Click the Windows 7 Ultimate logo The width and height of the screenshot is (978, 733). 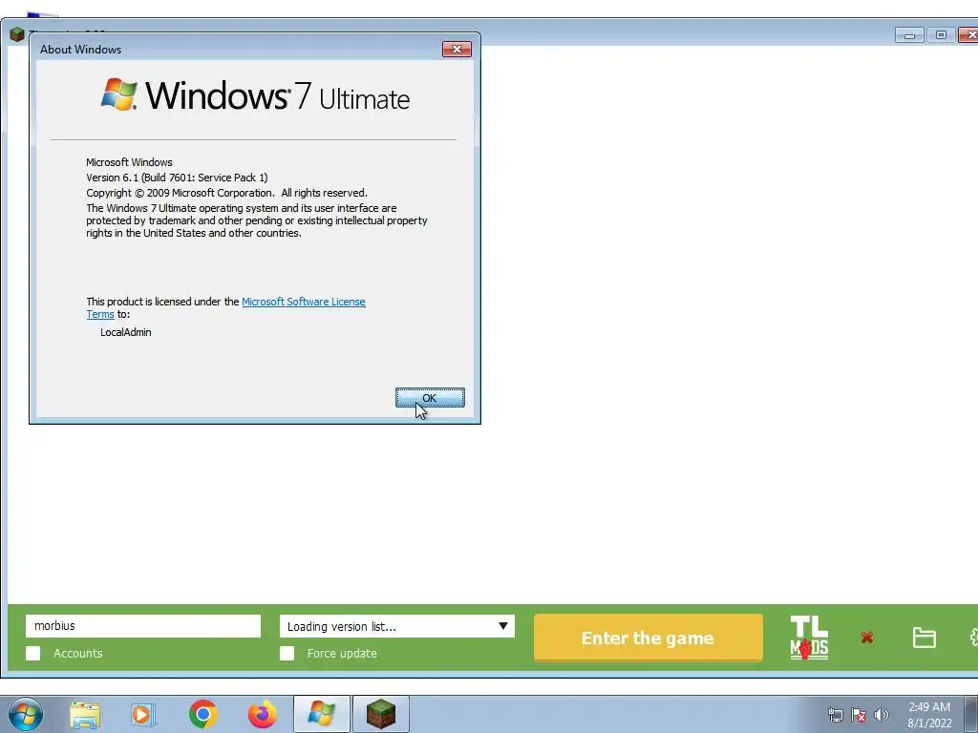pyautogui.click(x=255, y=95)
